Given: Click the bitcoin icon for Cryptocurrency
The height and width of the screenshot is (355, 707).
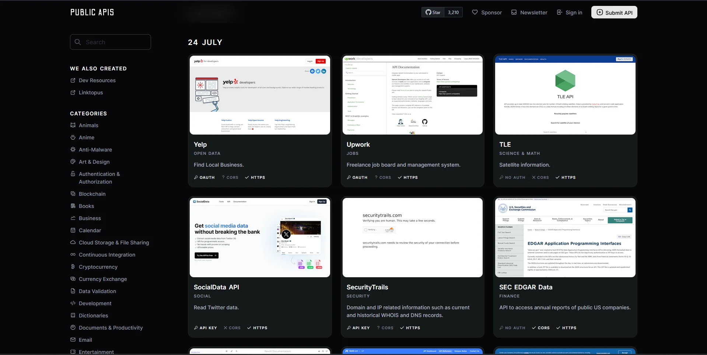Looking at the screenshot, I should click(x=73, y=267).
